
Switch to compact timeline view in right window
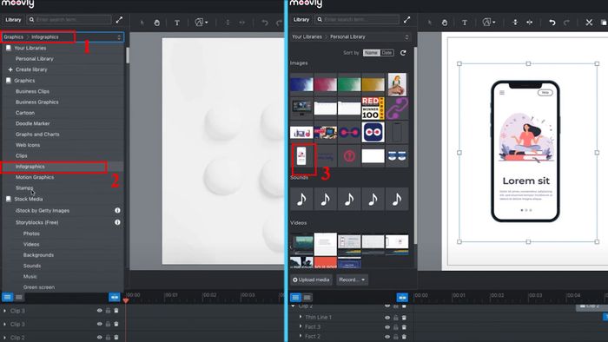tap(307, 297)
